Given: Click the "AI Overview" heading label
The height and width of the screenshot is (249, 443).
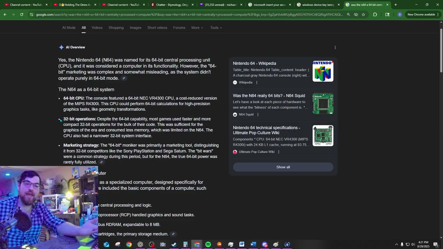Looking at the screenshot, I should [x=75, y=47].
